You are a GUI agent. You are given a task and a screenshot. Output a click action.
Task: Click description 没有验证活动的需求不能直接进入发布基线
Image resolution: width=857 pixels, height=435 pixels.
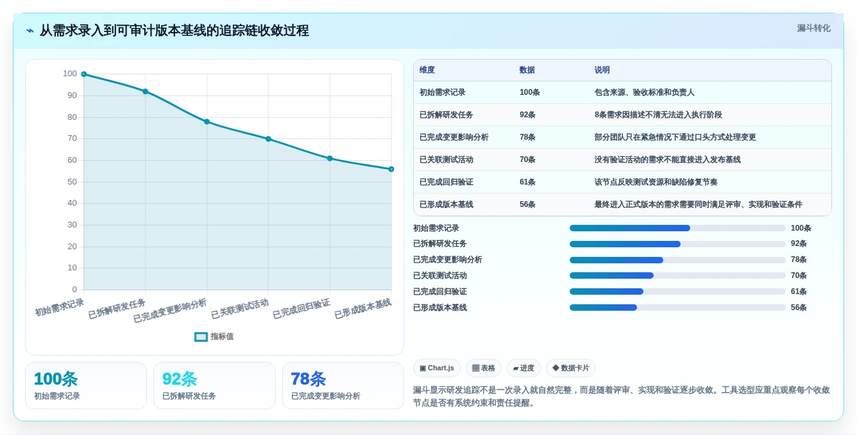pos(668,160)
